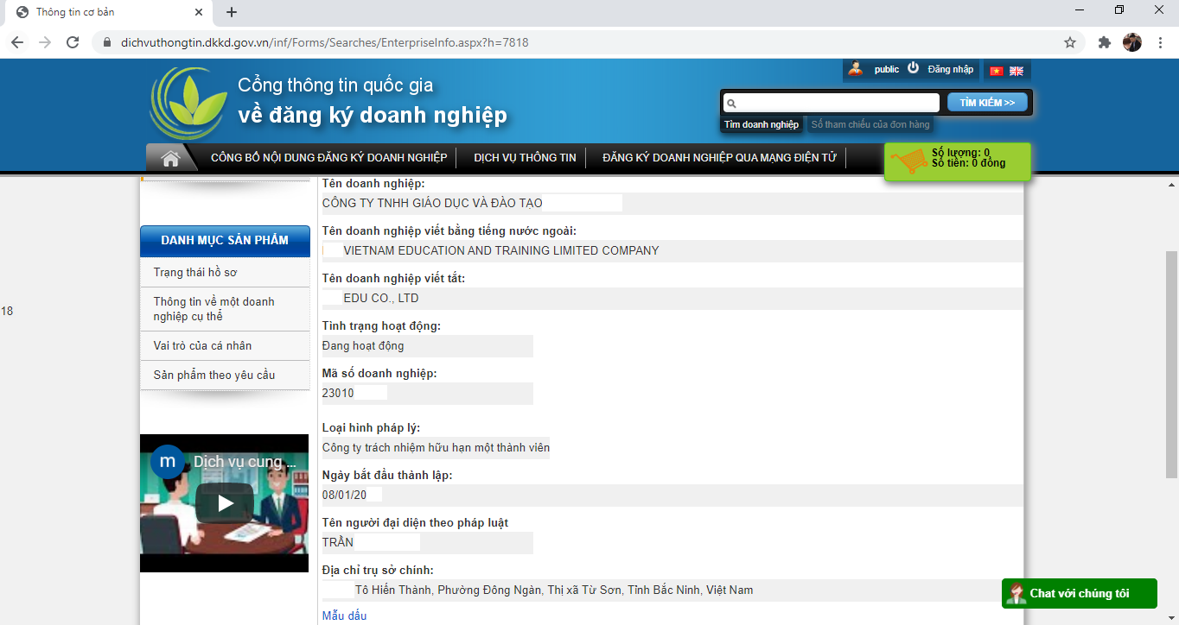Screen dimensions: 1179x625
Task: Select the Tìm doanh nghiệp search tab
Action: pyautogui.click(x=762, y=124)
